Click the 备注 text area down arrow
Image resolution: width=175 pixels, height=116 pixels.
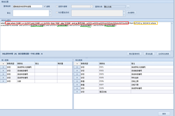[x=50, y=15]
